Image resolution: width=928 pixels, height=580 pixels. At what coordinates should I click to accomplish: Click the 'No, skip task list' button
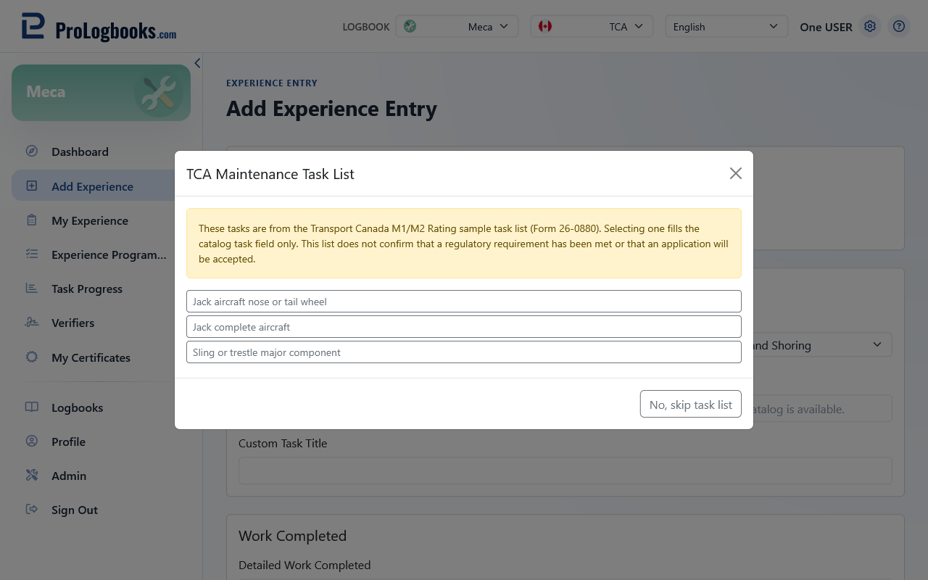click(x=691, y=405)
